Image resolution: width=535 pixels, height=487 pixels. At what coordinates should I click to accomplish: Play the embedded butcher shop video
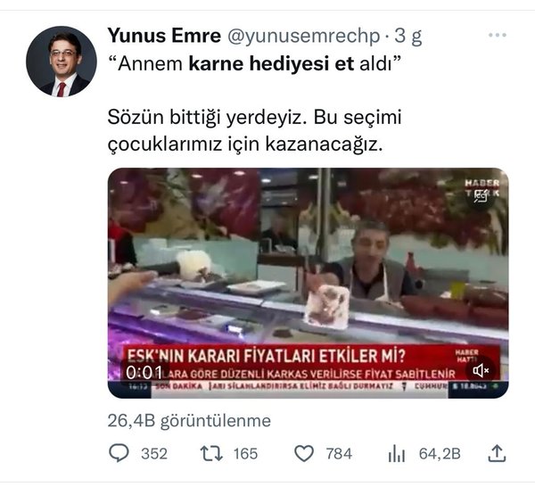pyautogui.click(x=308, y=283)
